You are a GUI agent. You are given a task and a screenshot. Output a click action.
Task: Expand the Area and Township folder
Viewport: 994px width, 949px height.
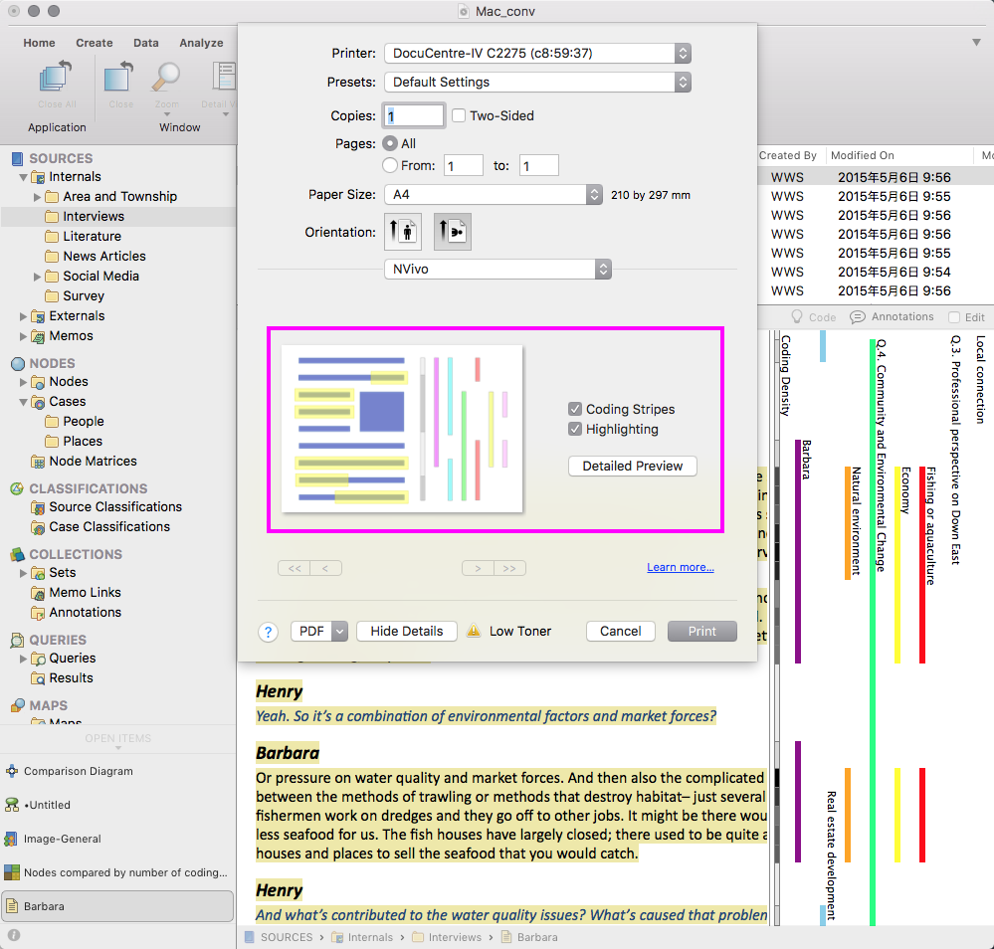click(37, 197)
